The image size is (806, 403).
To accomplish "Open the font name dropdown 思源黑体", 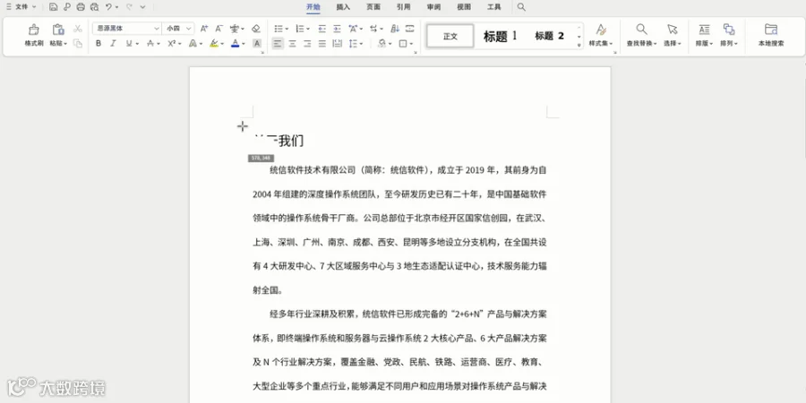I will coord(156,29).
